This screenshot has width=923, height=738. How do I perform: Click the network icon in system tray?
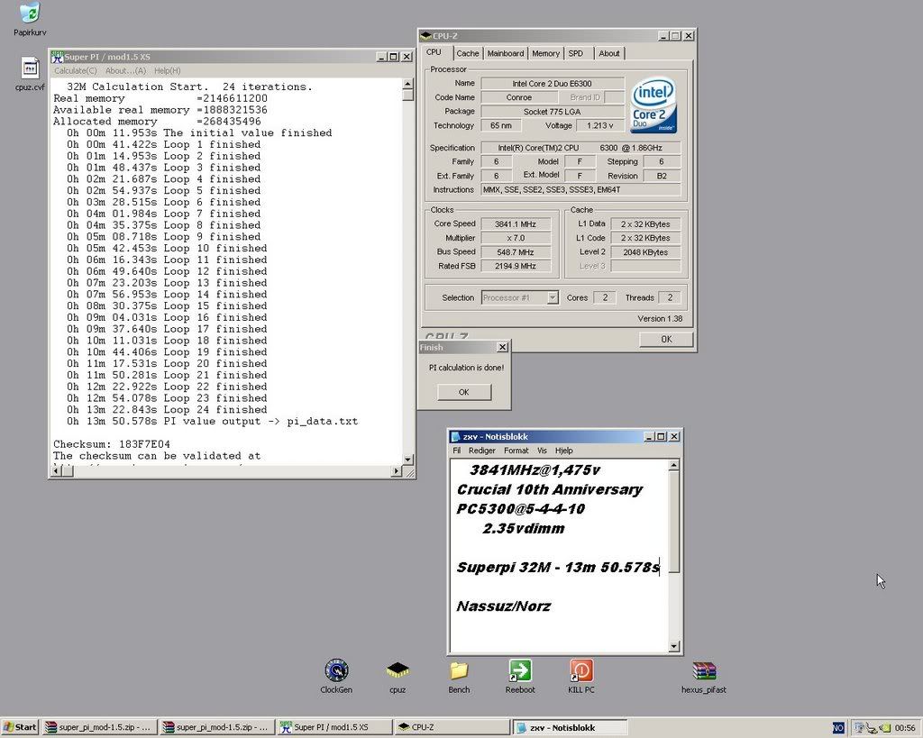click(x=860, y=728)
